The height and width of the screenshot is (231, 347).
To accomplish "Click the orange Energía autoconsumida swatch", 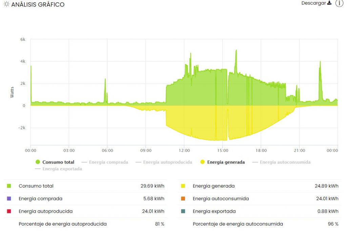I will pyautogui.click(x=183, y=198).
